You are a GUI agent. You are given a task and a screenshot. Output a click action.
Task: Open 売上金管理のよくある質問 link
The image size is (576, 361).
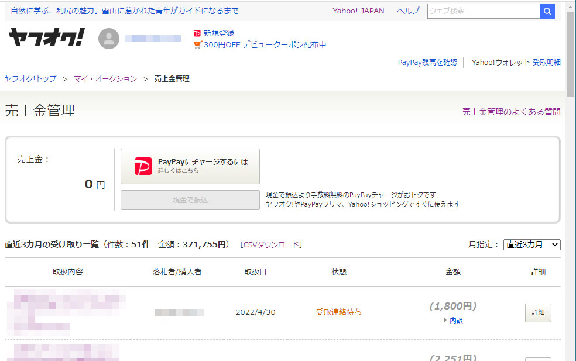point(511,112)
